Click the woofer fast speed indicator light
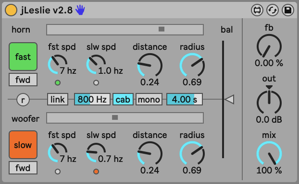Viewport: 299px width, 184px height. [x=58, y=172]
